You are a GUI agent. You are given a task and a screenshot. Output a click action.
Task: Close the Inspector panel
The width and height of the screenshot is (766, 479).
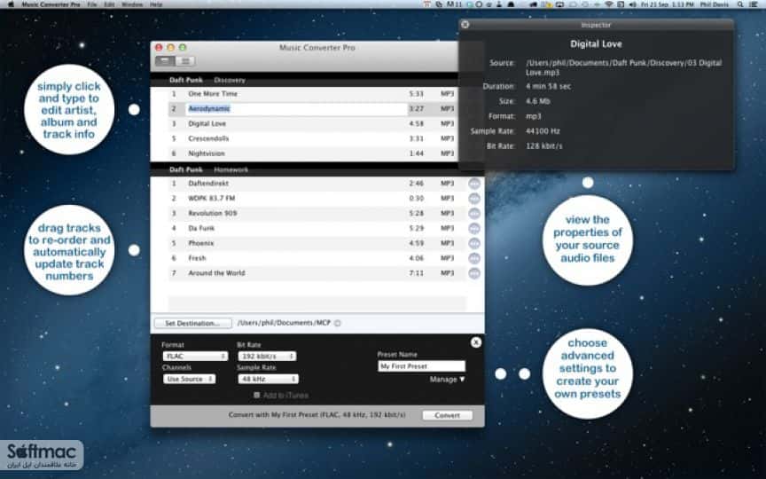(x=465, y=25)
